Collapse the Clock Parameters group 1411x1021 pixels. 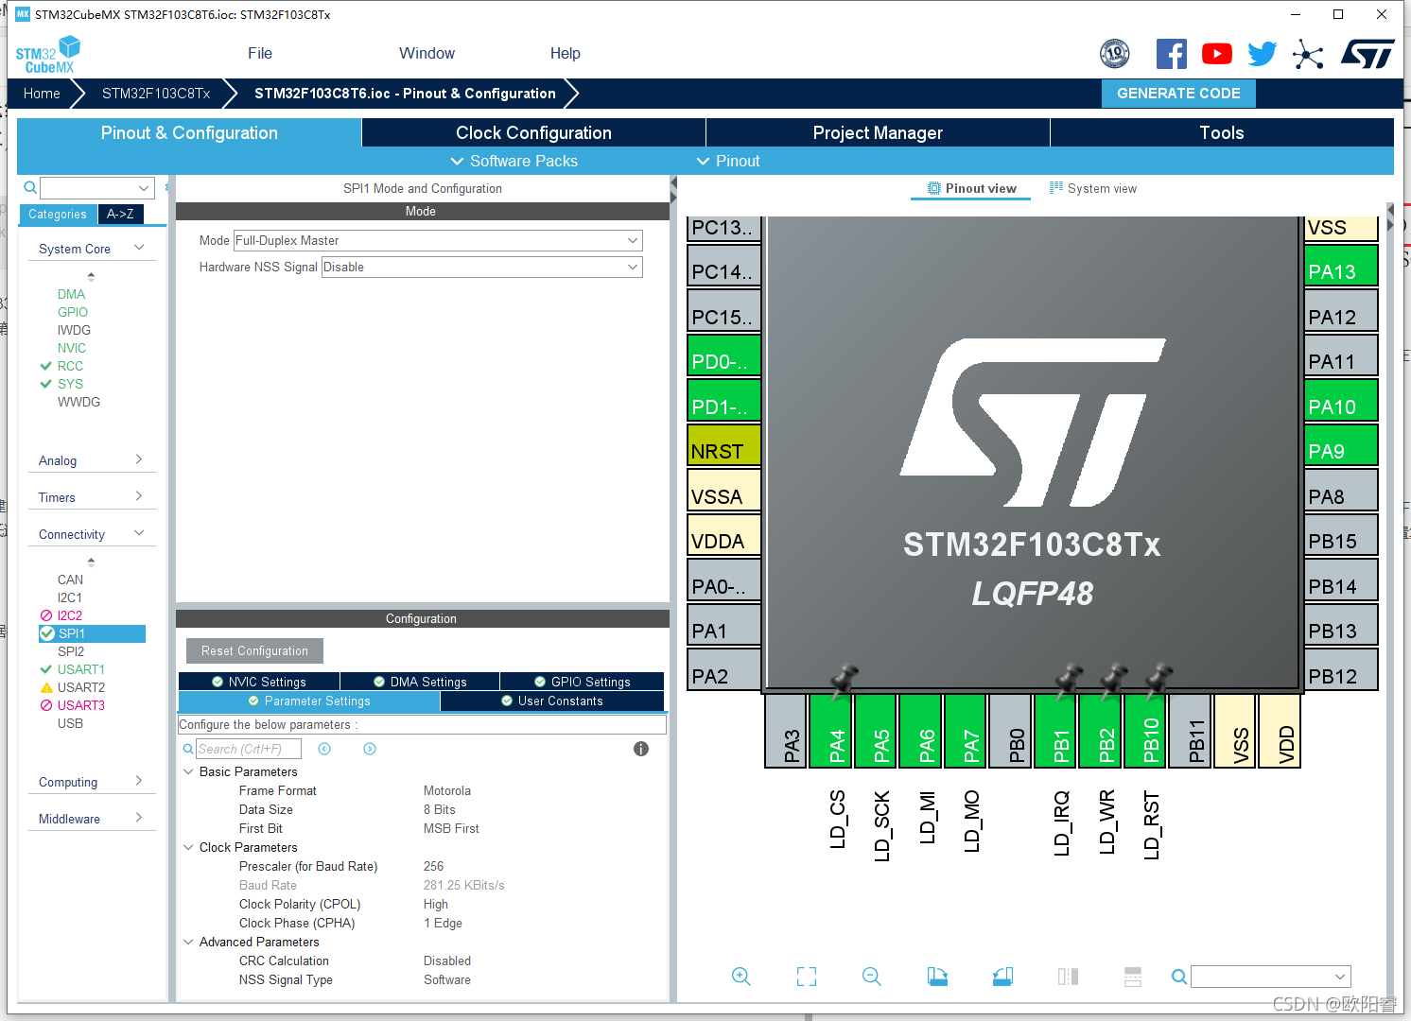pos(188,847)
